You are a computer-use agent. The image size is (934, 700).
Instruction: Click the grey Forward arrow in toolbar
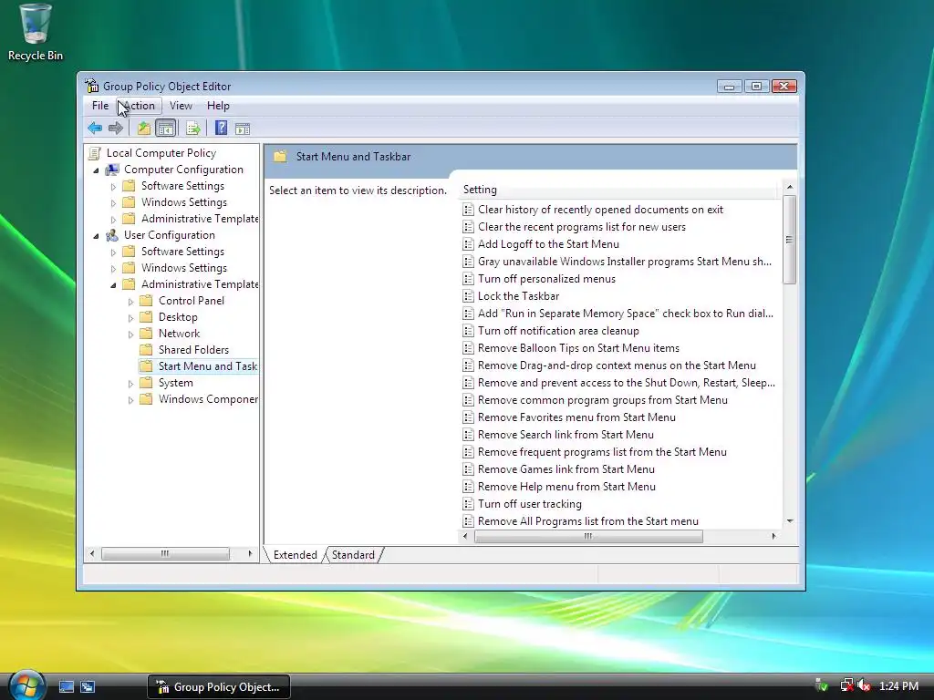coord(116,128)
